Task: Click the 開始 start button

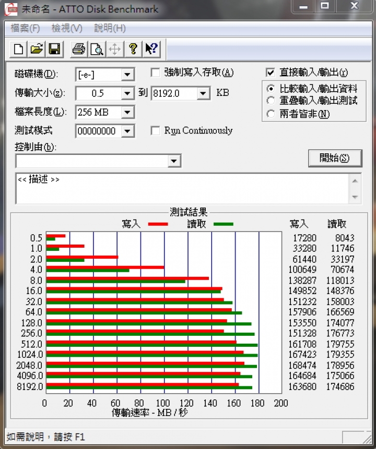Action: 335,158
